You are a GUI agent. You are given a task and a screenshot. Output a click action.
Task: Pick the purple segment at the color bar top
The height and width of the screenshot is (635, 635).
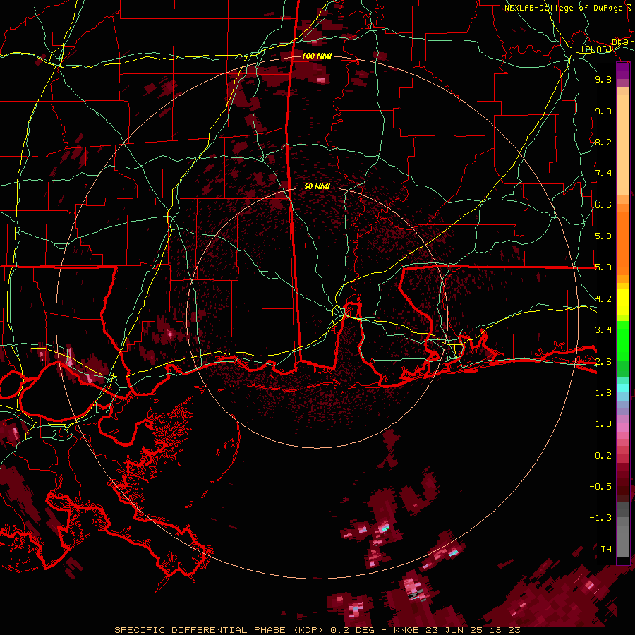[623, 71]
